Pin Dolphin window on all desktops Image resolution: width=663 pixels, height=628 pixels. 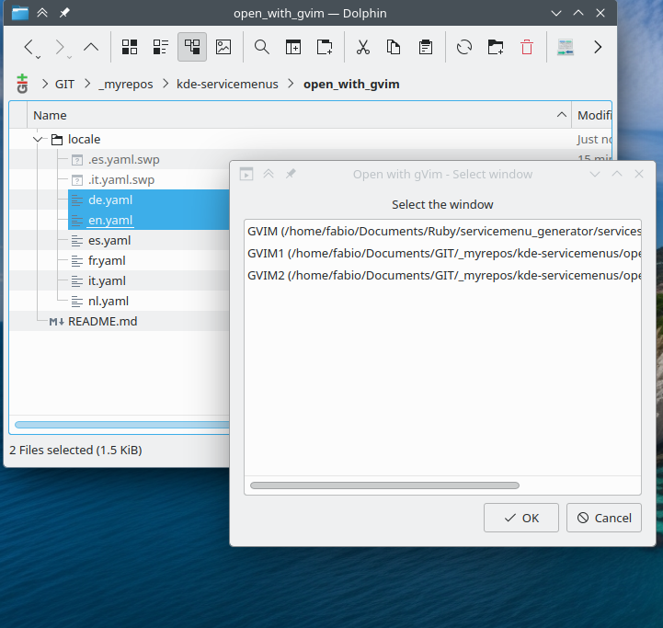tap(64, 13)
